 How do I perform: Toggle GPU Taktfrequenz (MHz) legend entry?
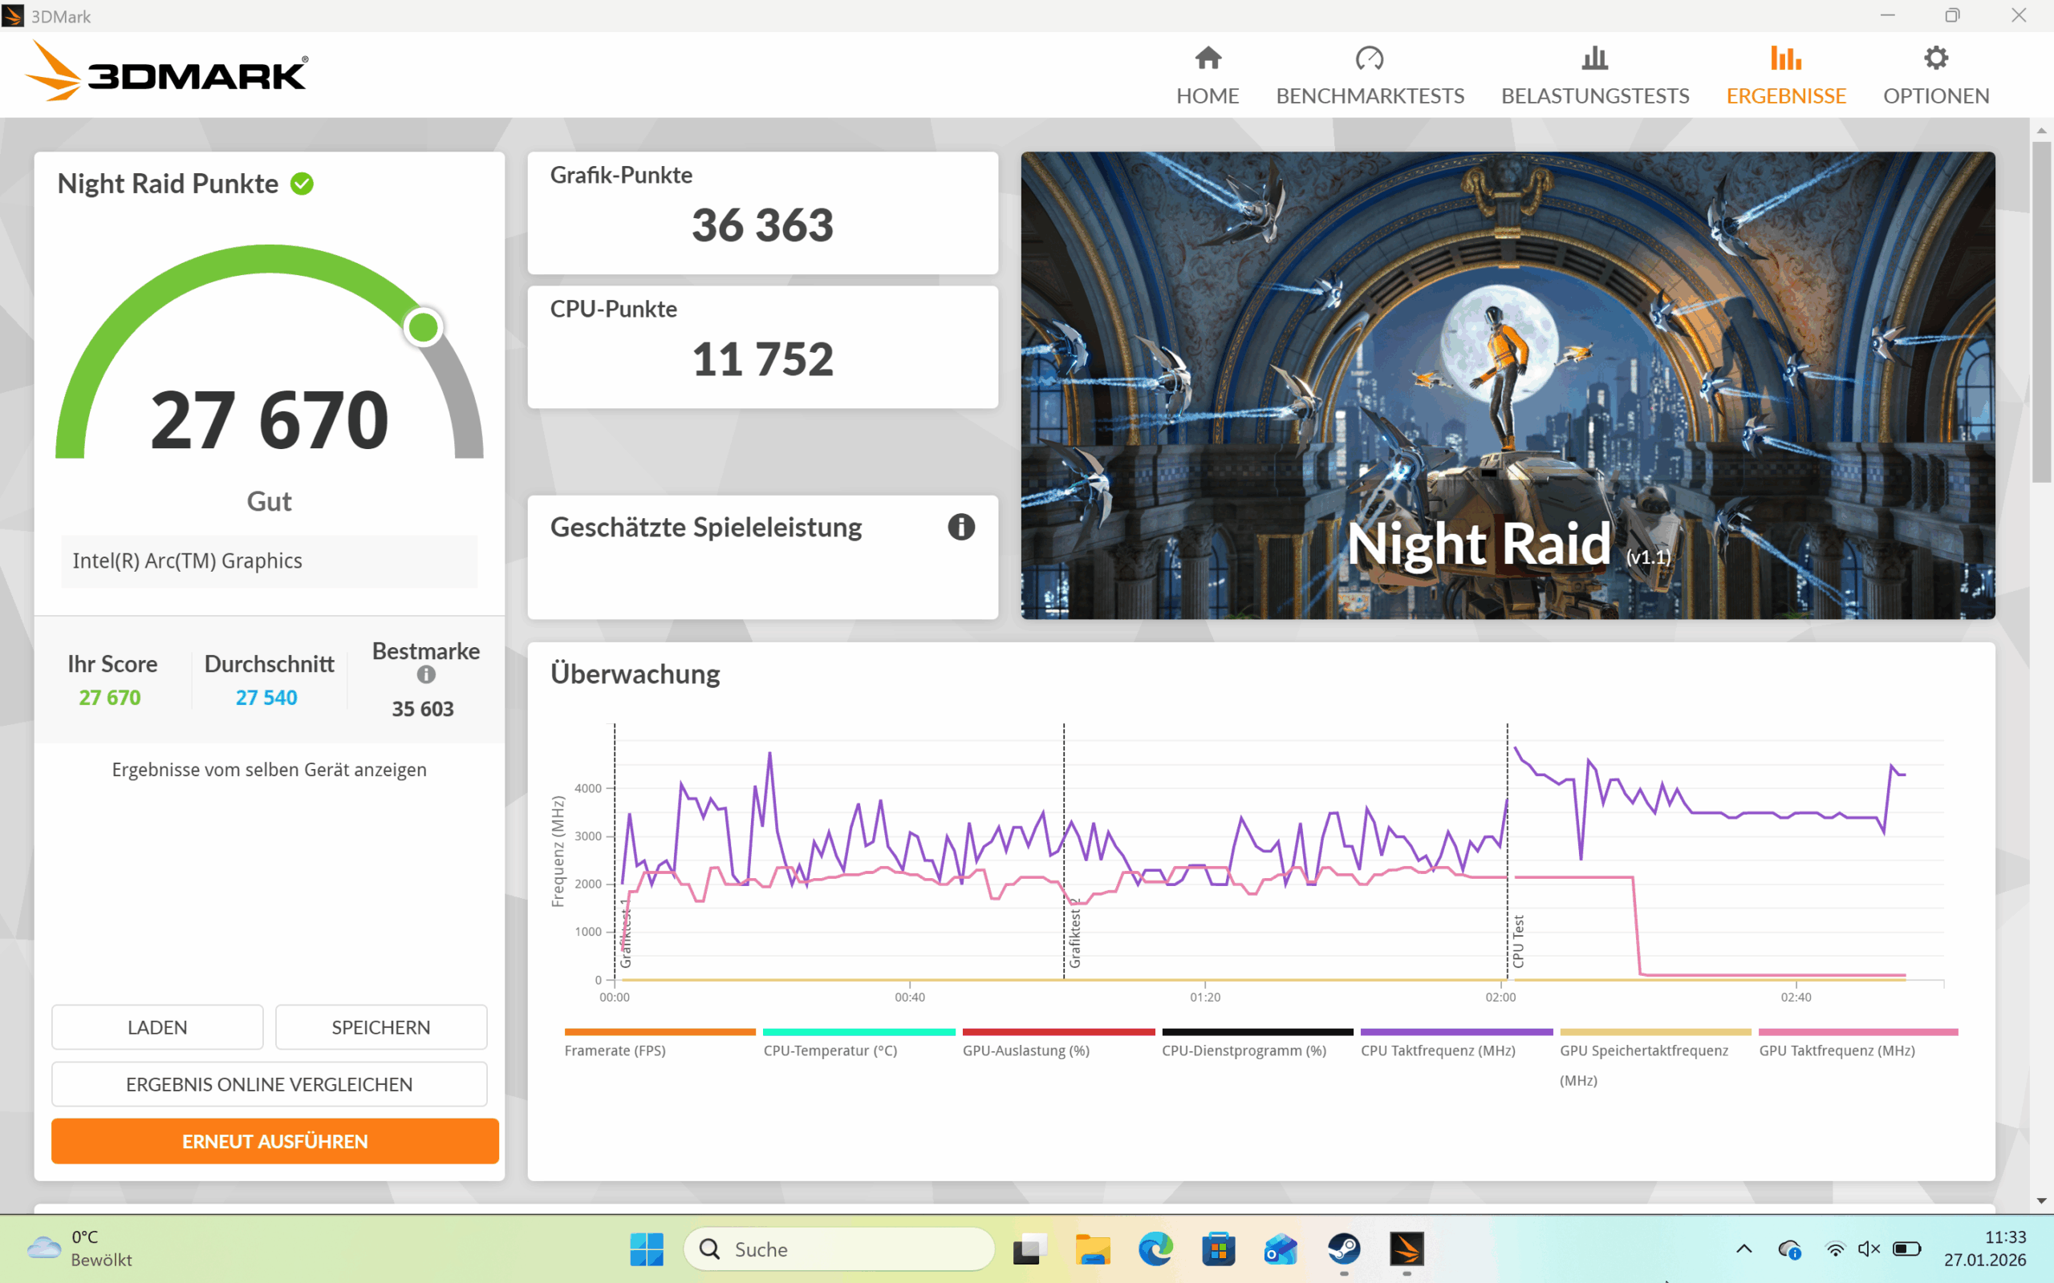[1837, 1050]
